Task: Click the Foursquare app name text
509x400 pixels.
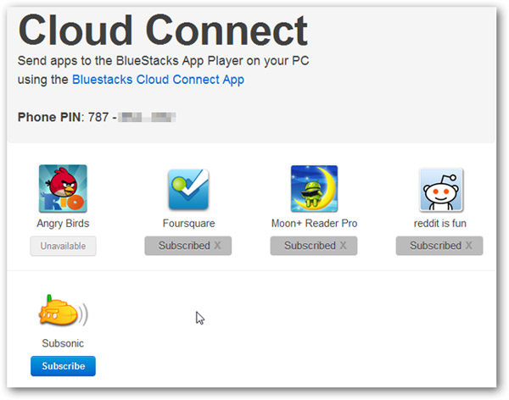Action: coord(187,224)
